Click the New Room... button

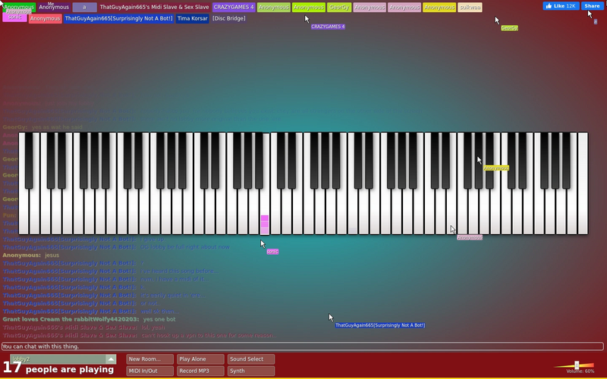(149, 359)
